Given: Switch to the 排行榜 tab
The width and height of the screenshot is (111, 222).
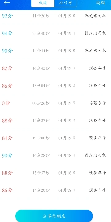Looking at the screenshot, I should [65, 3].
